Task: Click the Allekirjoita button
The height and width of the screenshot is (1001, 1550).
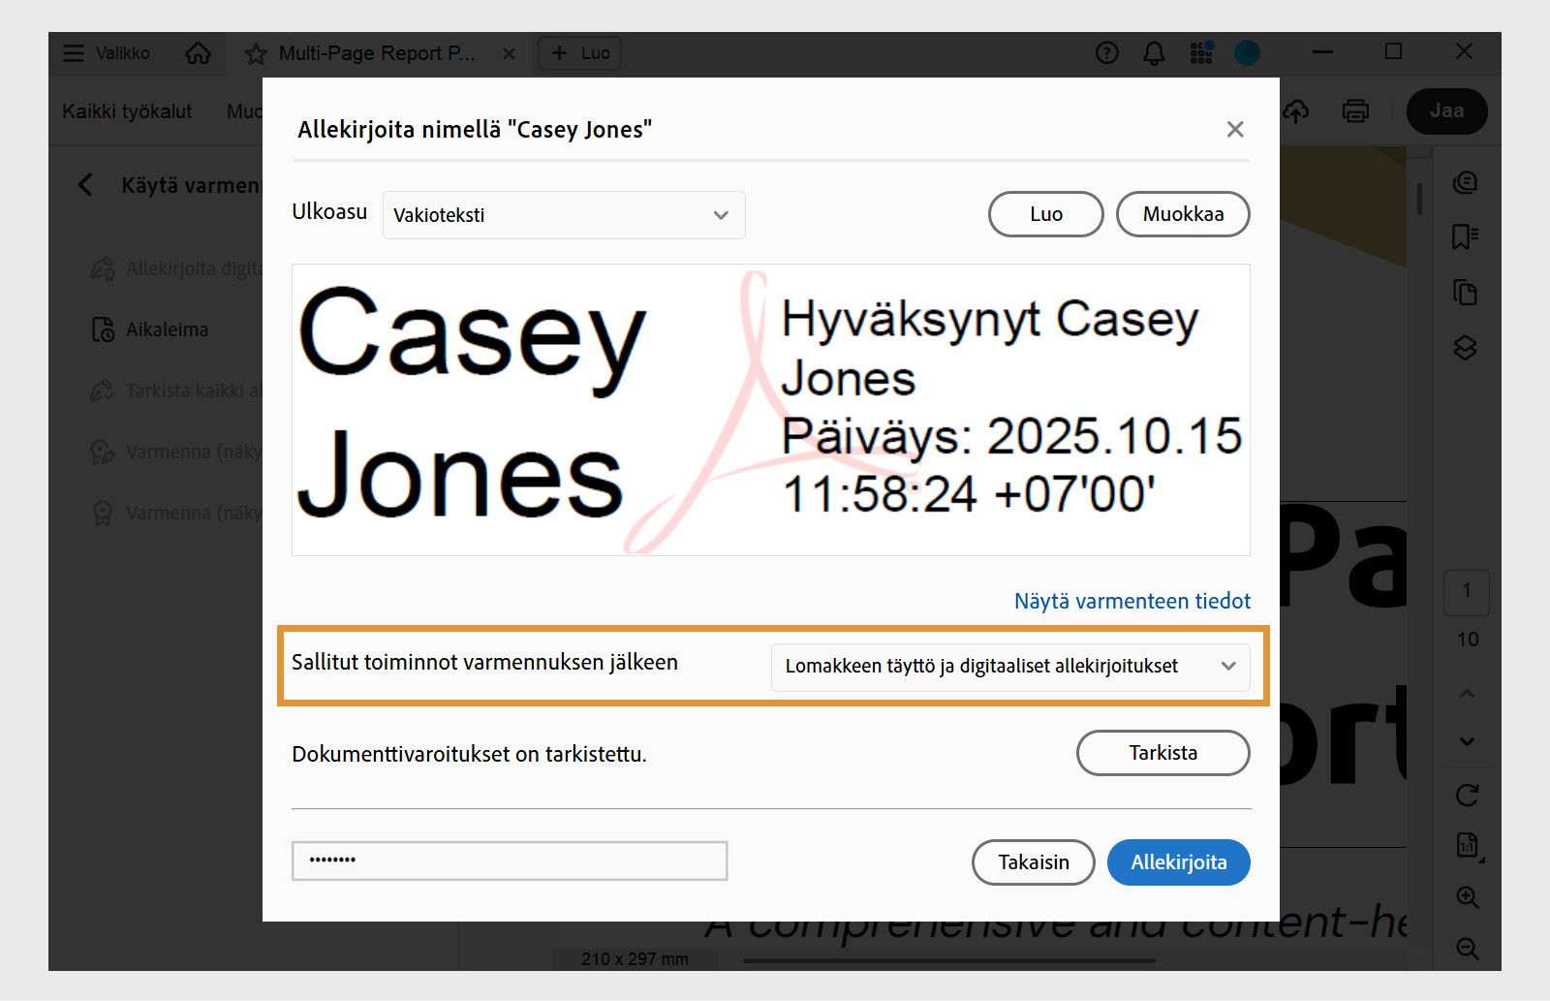Action: [1178, 861]
